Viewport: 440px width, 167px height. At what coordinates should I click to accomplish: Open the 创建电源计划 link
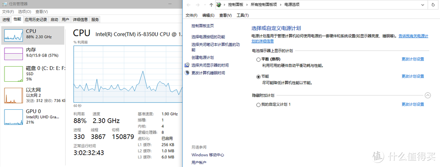202,58
